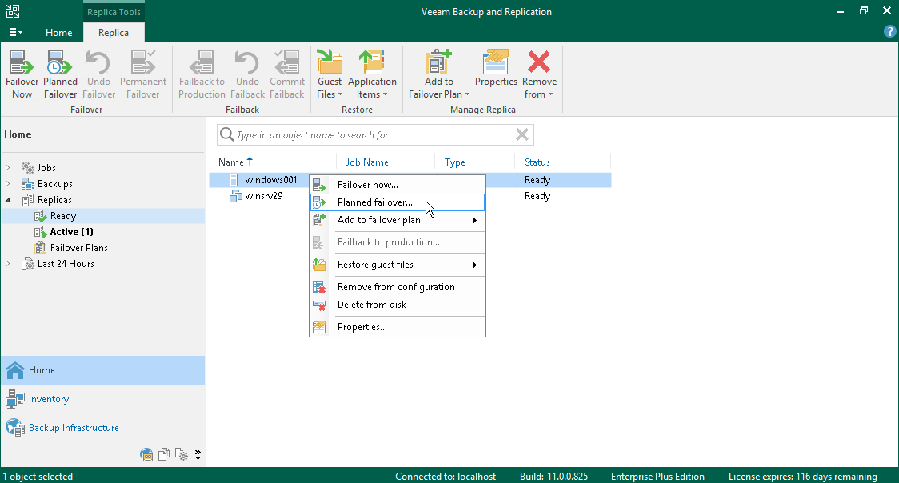Open the Remove from dropdown
The width and height of the screenshot is (899, 483).
click(539, 74)
